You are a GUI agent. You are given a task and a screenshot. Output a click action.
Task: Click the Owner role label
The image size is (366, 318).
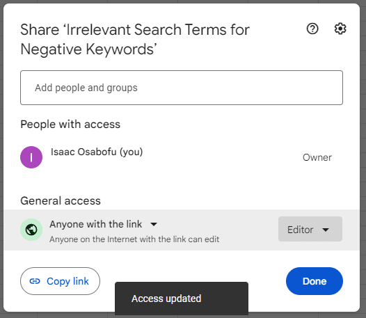(x=317, y=157)
